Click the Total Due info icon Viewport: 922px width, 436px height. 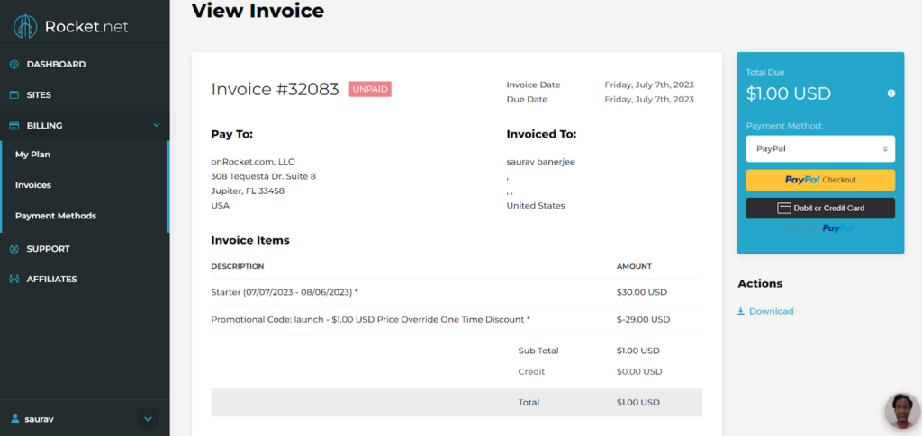click(891, 93)
